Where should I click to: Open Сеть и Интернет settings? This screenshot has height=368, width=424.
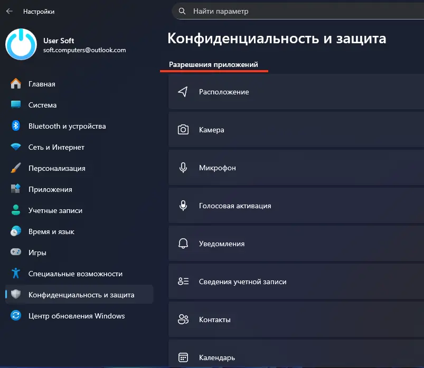[x=56, y=147]
